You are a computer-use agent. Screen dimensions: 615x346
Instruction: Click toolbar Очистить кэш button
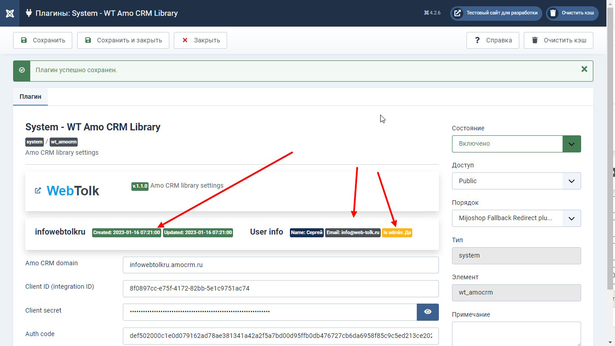tap(559, 40)
